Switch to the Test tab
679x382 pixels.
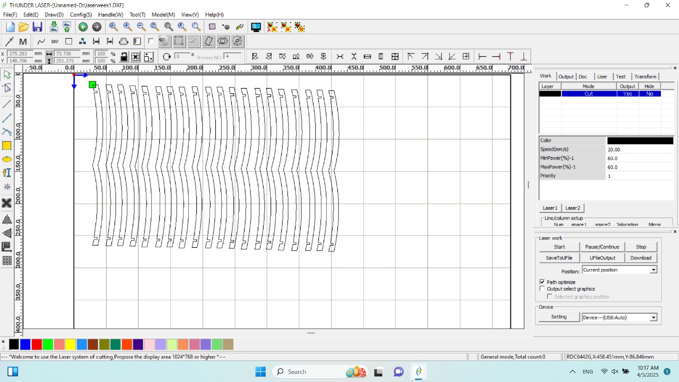(x=620, y=76)
